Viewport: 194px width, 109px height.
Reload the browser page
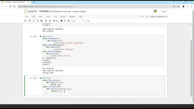click(10, 7)
